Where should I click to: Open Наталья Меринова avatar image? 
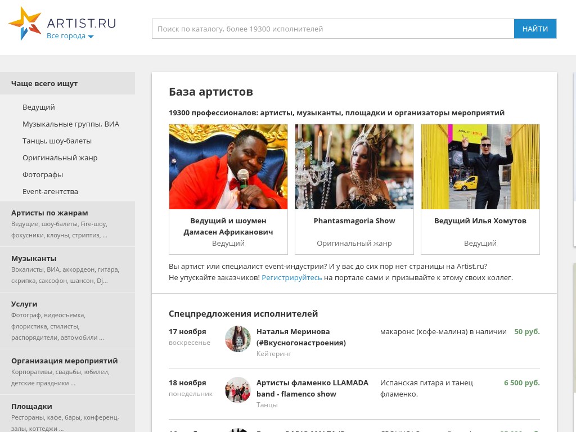click(238, 339)
